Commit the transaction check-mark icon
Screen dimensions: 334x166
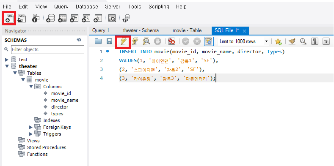tap(185, 41)
